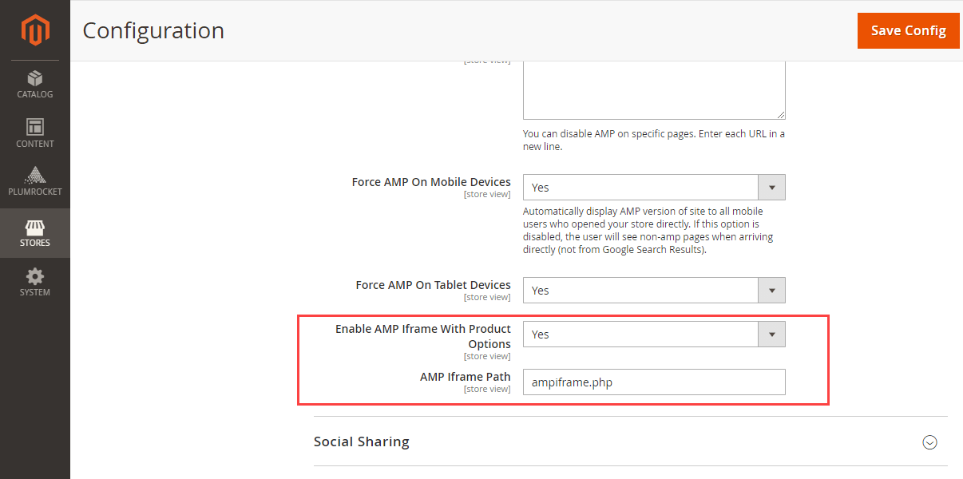The width and height of the screenshot is (963, 479).
Task: Open Force AMP On Mobile Devices dropdown
Action: [x=654, y=188]
